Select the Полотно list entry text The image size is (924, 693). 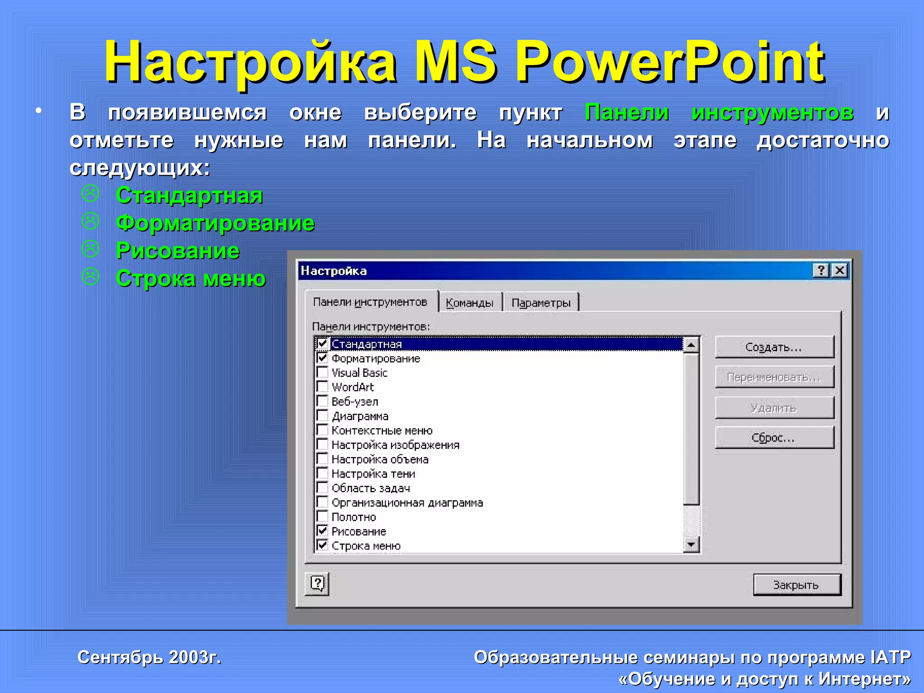coord(354,517)
